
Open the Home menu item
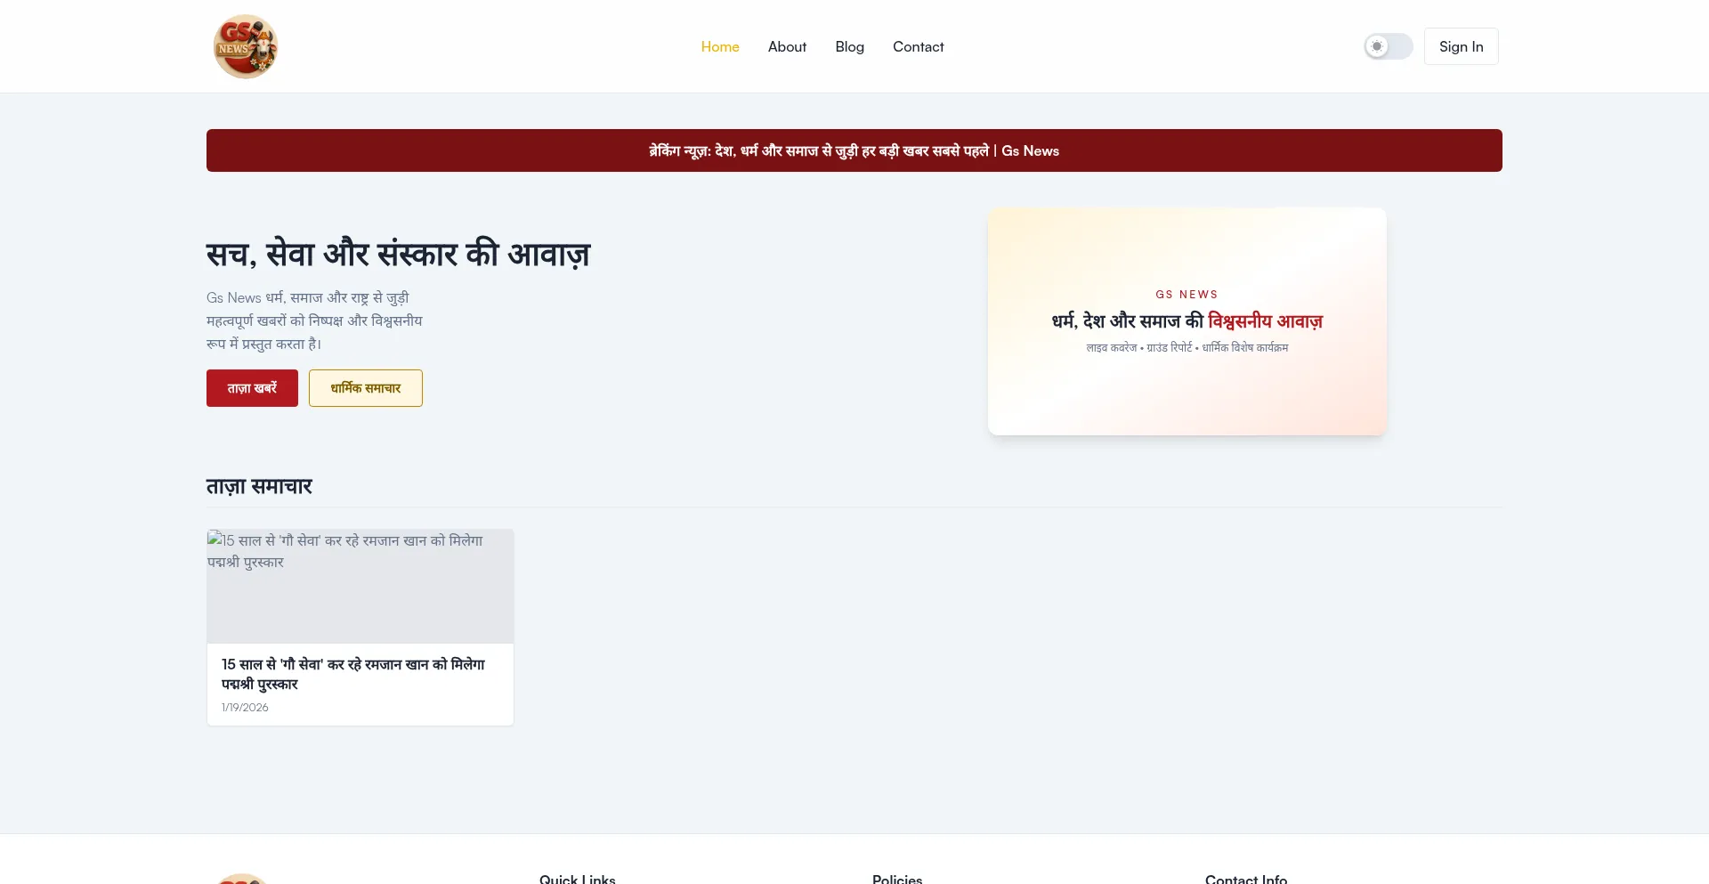coord(720,46)
